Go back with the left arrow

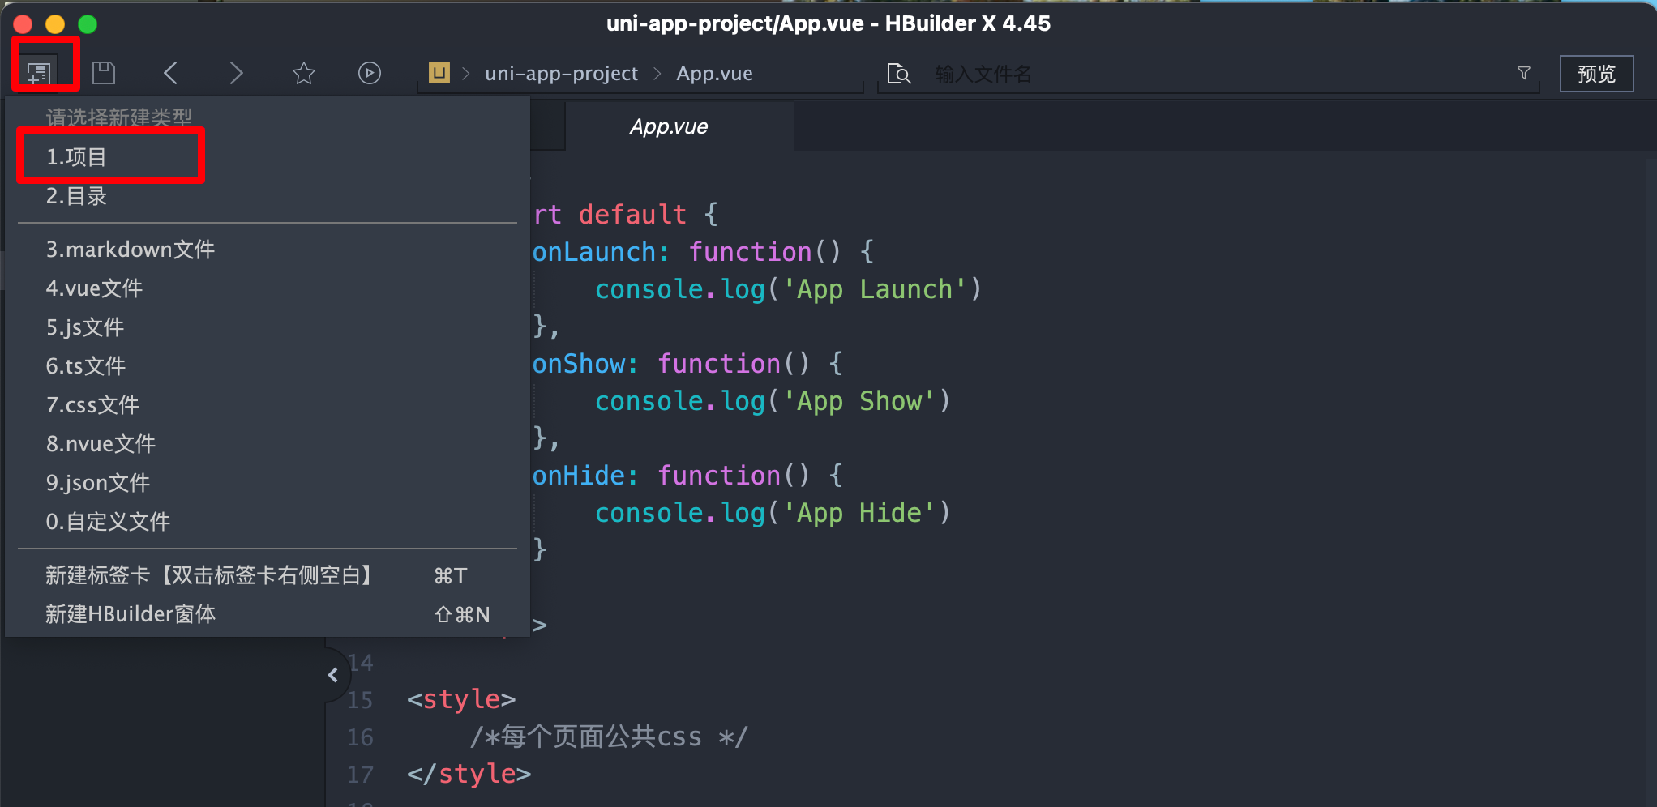pyautogui.click(x=170, y=73)
